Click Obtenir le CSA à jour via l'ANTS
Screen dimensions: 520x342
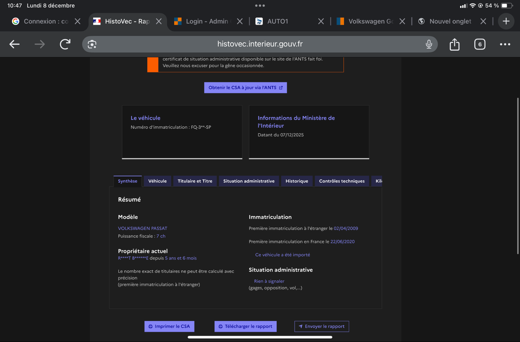(245, 88)
